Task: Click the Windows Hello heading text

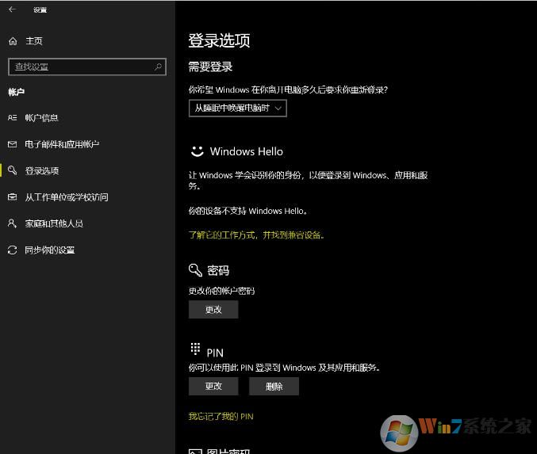Action: tap(247, 151)
